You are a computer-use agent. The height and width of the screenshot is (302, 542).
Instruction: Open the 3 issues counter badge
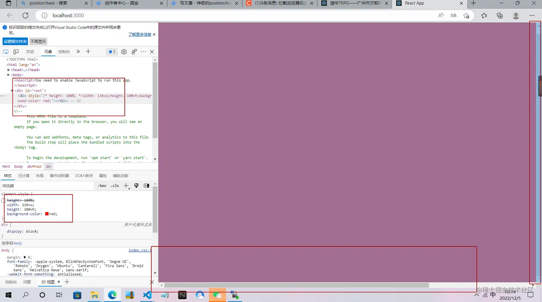pos(112,52)
